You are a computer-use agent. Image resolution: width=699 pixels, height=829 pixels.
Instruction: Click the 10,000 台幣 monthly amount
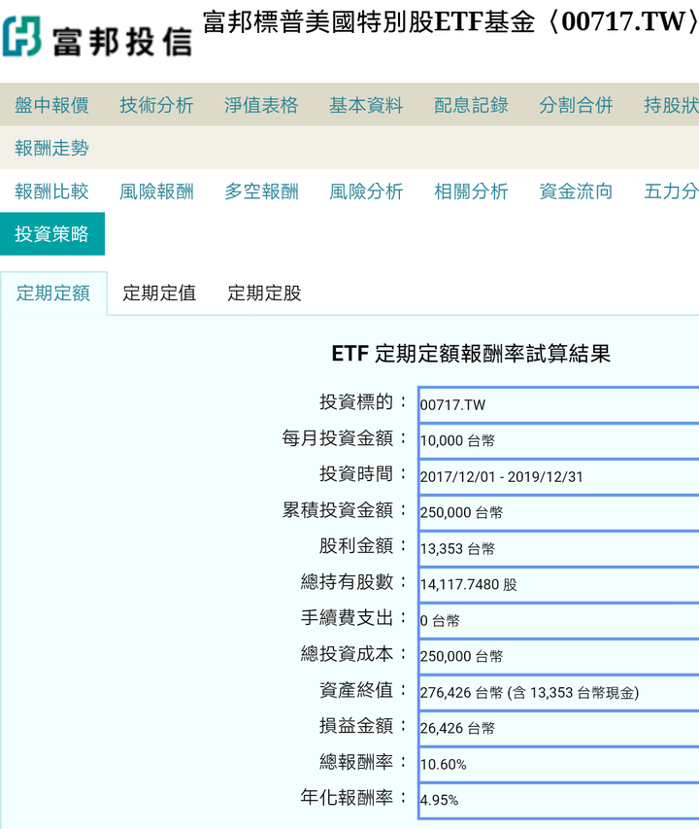coord(457,441)
